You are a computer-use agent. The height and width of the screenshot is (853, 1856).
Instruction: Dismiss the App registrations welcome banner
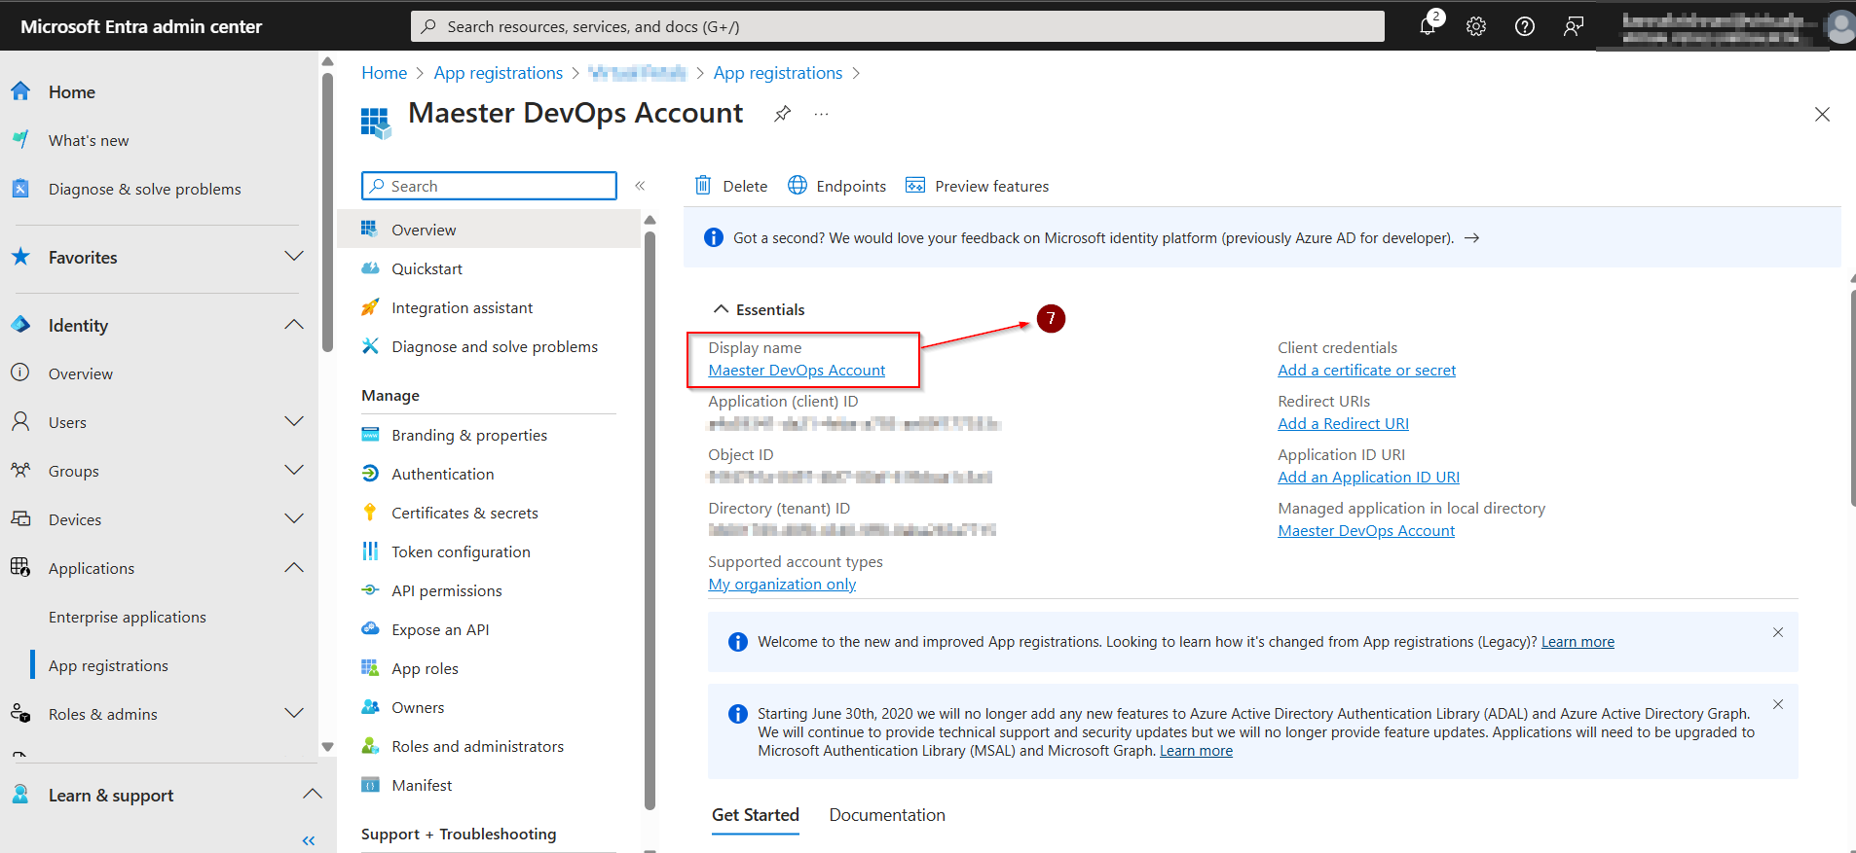click(1778, 632)
